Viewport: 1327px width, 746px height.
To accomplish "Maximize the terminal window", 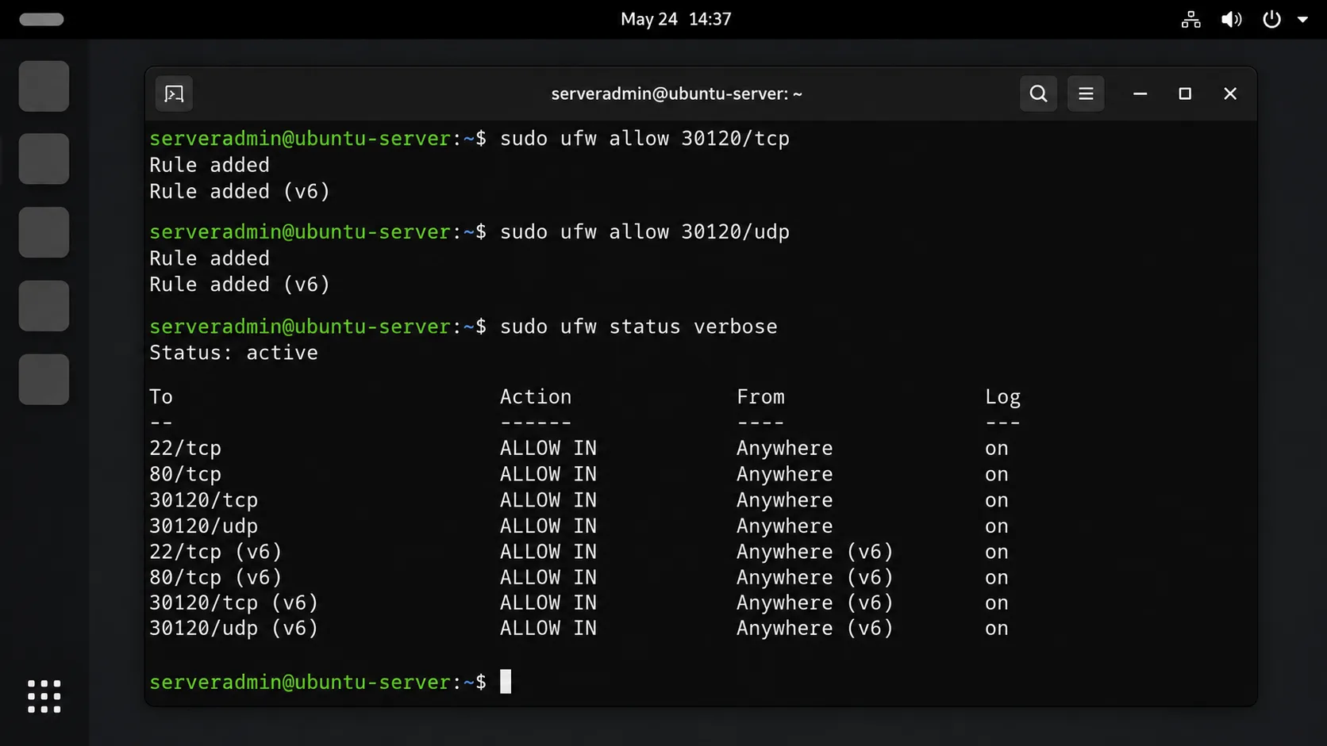I will [x=1185, y=94].
